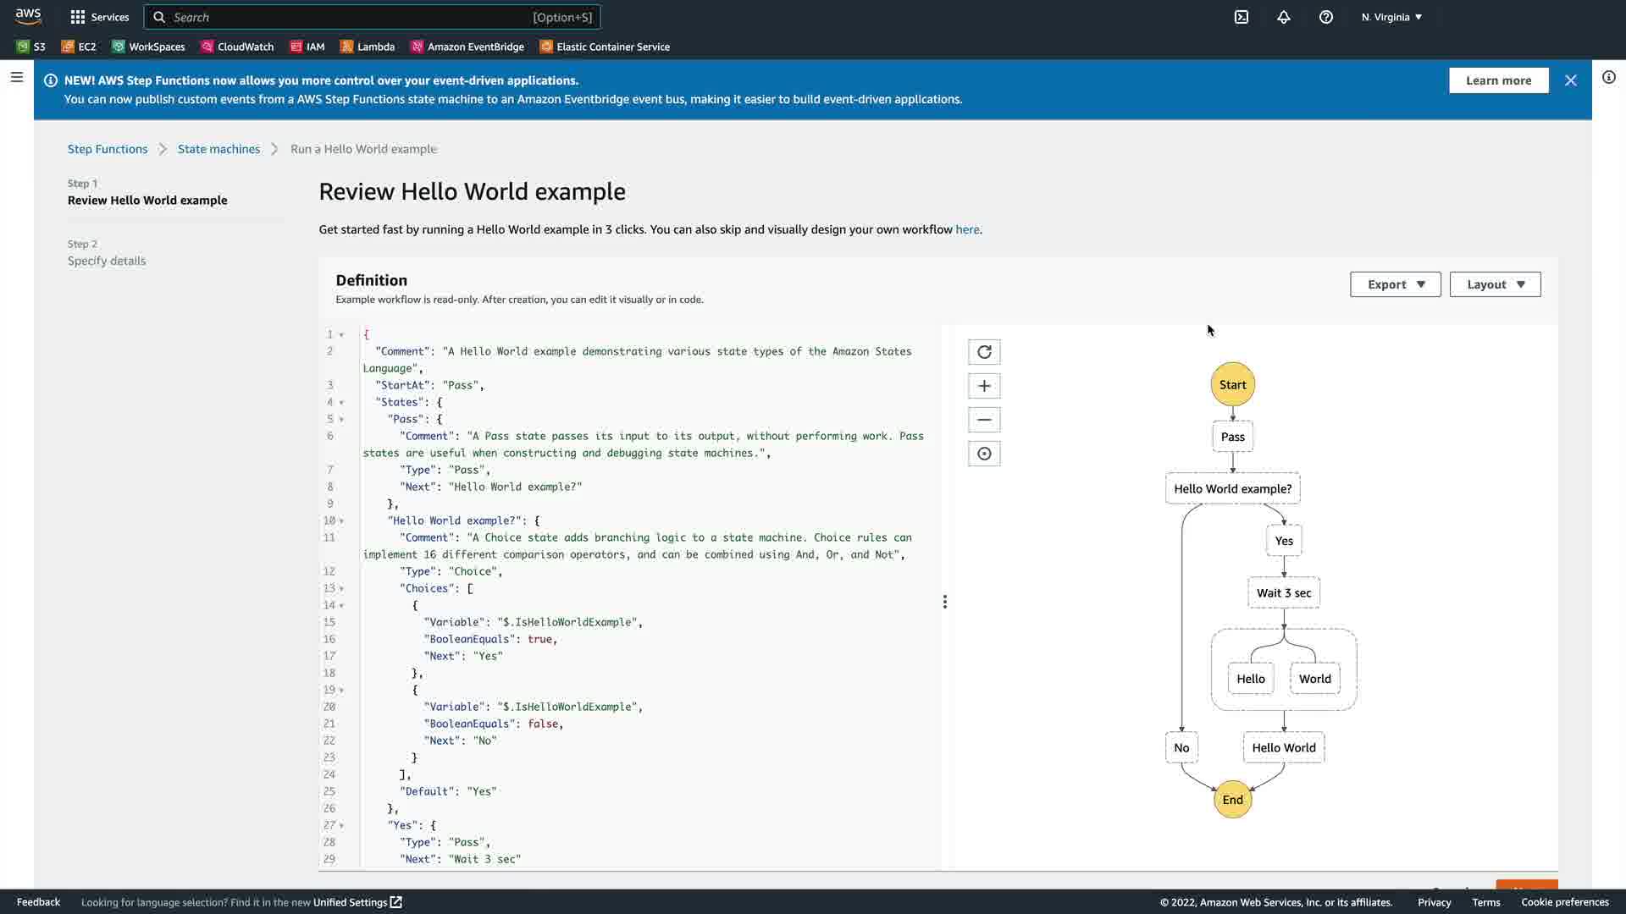Collapse the States block at line 4

[341, 403]
